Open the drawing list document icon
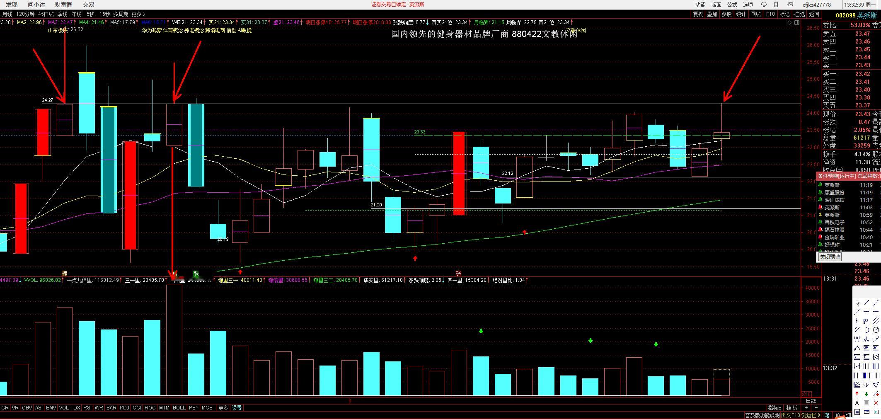The image size is (881, 419). point(857,412)
